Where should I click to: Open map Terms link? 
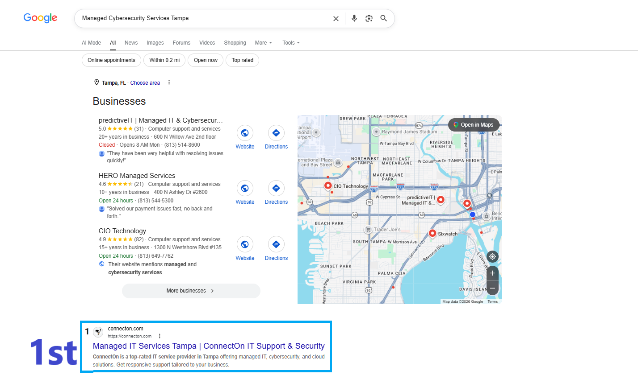492,302
